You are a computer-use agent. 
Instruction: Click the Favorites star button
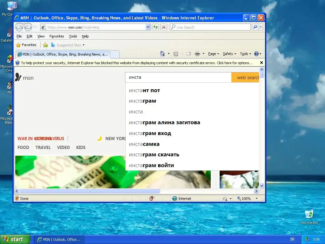(26, 45)
